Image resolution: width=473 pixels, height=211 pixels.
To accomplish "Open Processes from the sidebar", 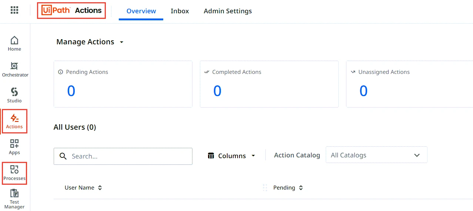I will pos(14,173).
